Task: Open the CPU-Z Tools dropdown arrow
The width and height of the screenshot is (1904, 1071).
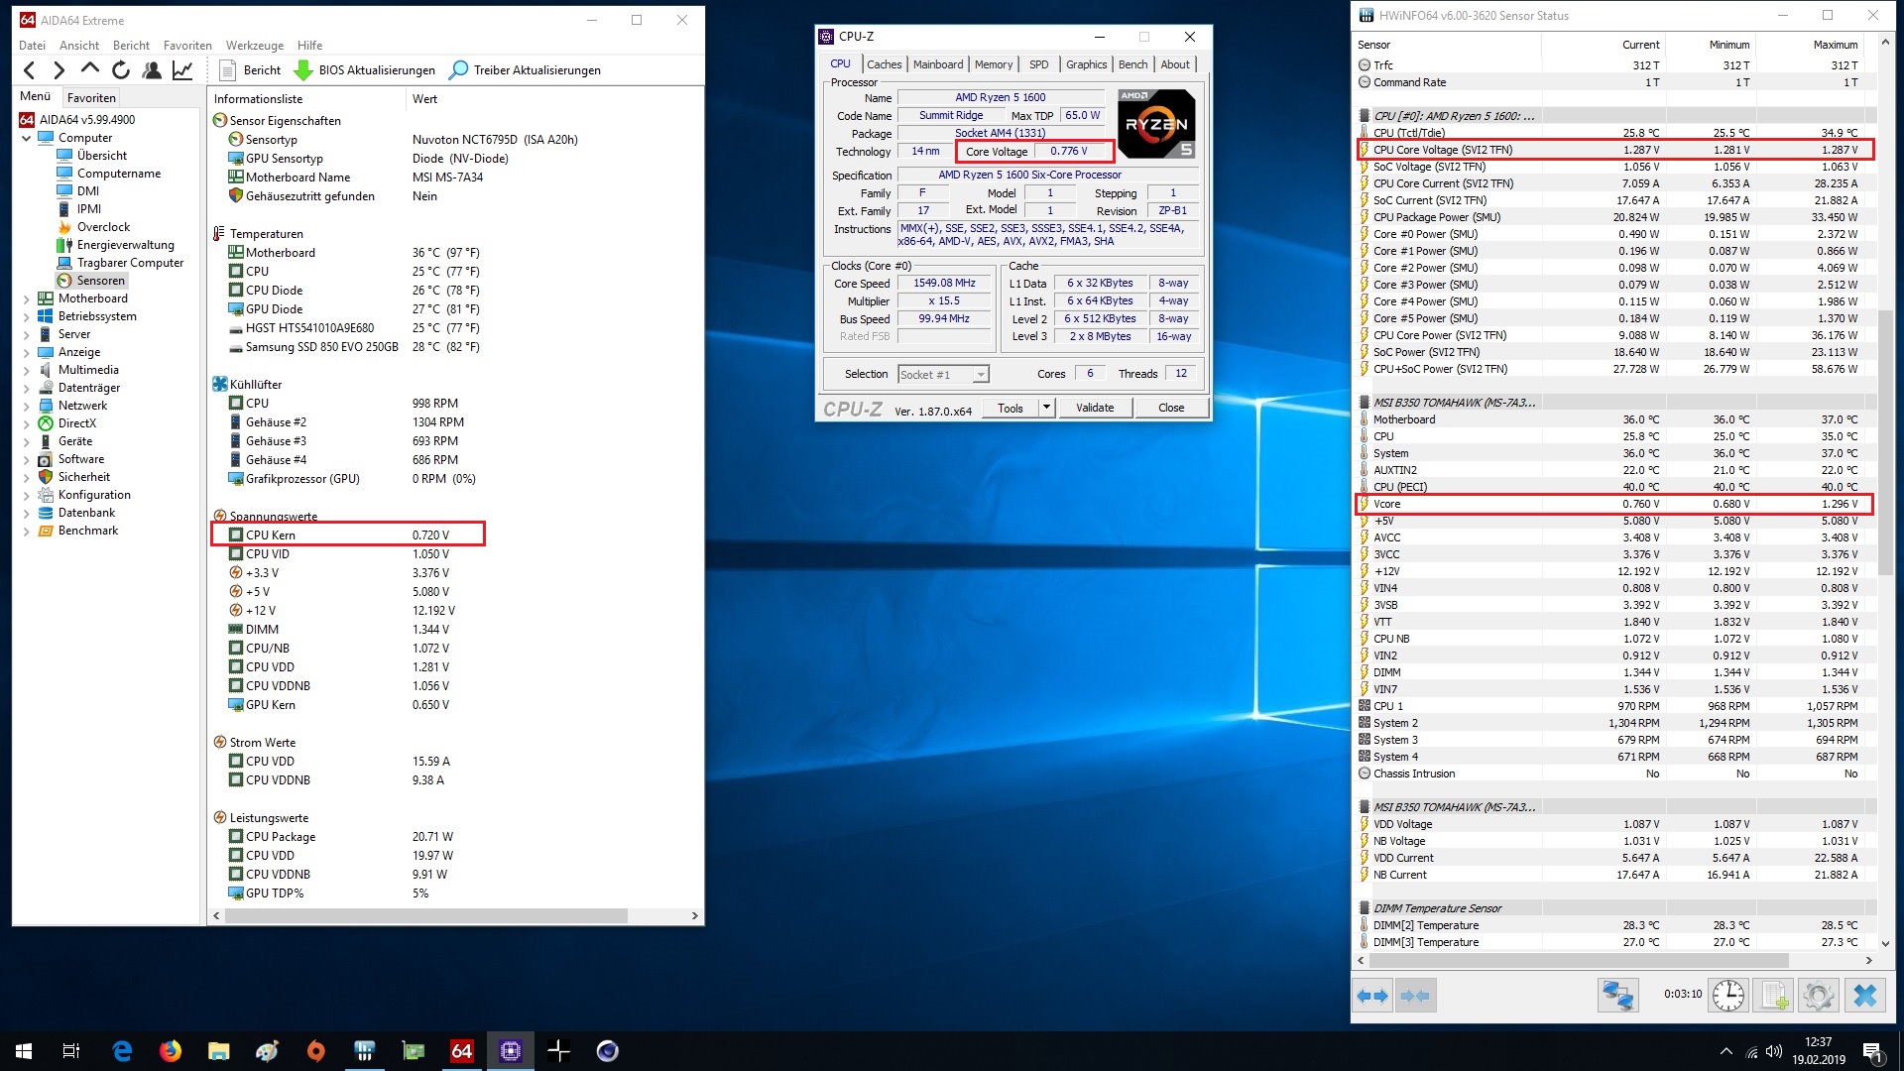Action: pos(1045,408)
